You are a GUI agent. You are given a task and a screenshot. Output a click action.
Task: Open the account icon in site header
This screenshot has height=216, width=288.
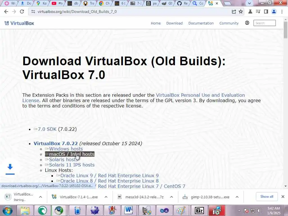[x=247, y=23]
